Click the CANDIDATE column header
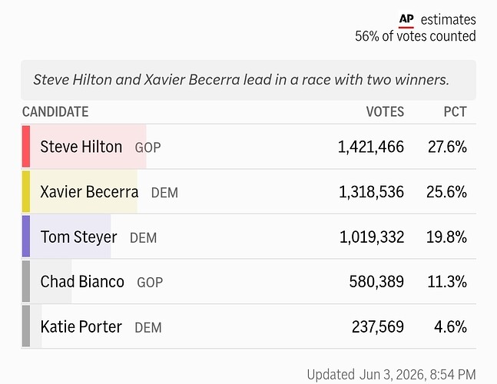Image resolution: width=497 pixels, height=384 pixels. click(55, 112)
